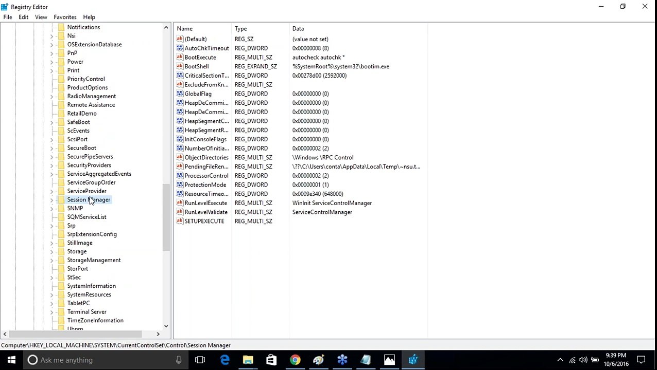This screenshot has width=657, height=370.
Task: Open Microsoft Edge from taskbar
Action: [x=224, y=360]
